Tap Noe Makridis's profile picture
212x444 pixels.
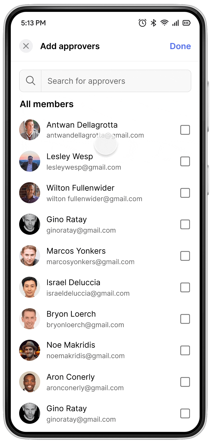pos(30,350)
